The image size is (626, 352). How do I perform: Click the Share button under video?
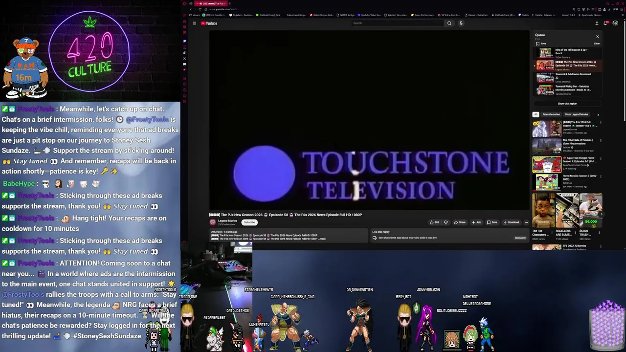point(460,222)
